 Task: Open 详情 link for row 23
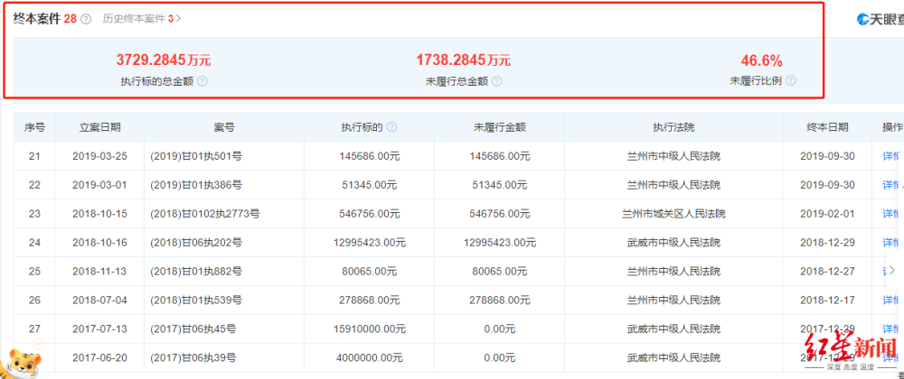pyautogui.click(x=892, y=213)
